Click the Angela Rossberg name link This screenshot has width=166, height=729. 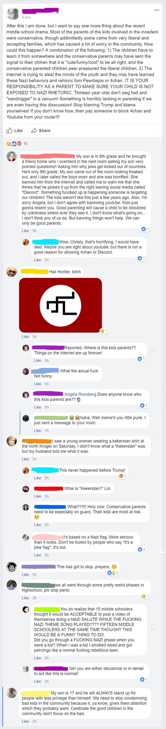(80, 394)
